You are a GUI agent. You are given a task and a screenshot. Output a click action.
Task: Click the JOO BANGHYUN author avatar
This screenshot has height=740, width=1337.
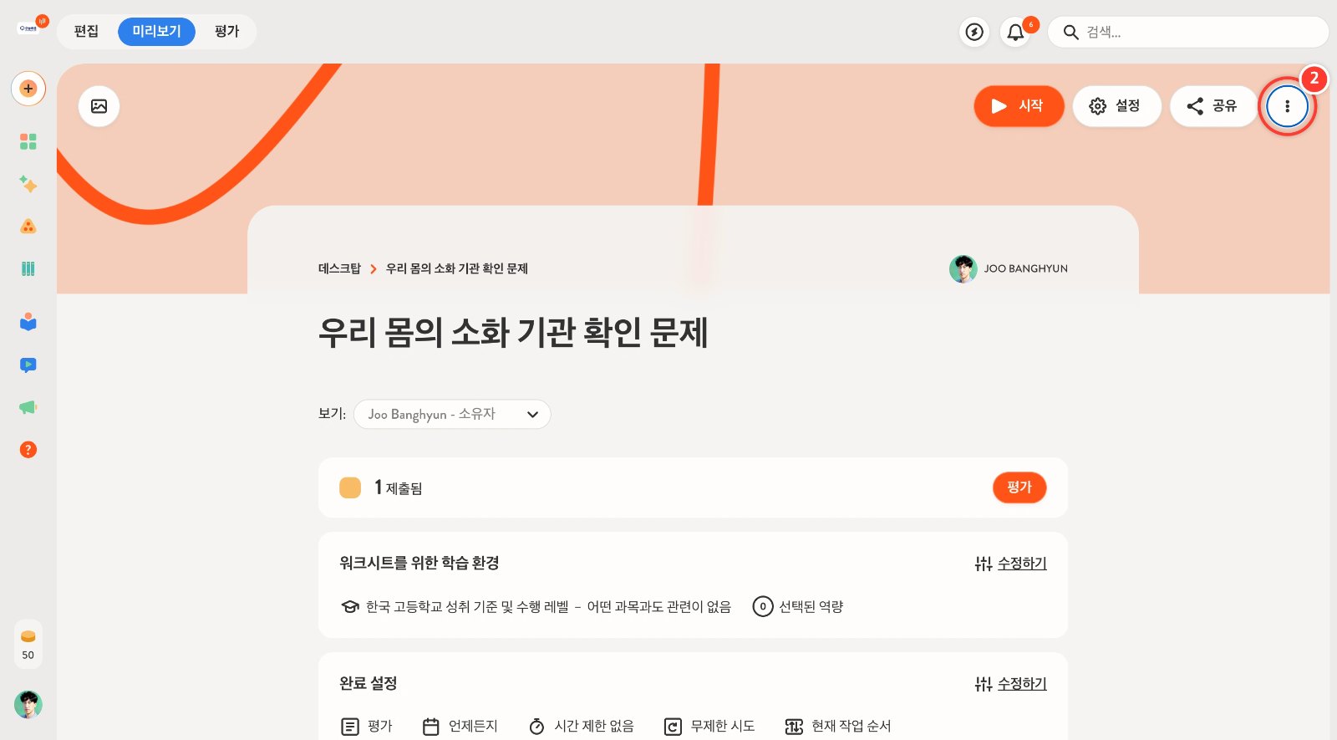click(963, 269)
